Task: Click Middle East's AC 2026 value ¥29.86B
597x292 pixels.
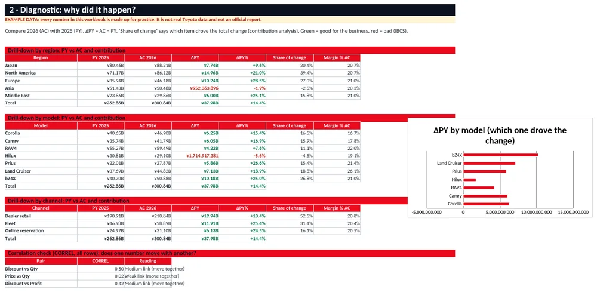Action: click(147, 96)
